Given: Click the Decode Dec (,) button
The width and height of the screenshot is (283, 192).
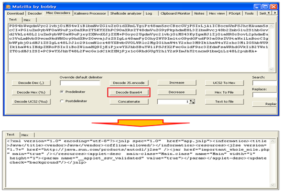Looking at the screenshot, I should tap(31, 83).
